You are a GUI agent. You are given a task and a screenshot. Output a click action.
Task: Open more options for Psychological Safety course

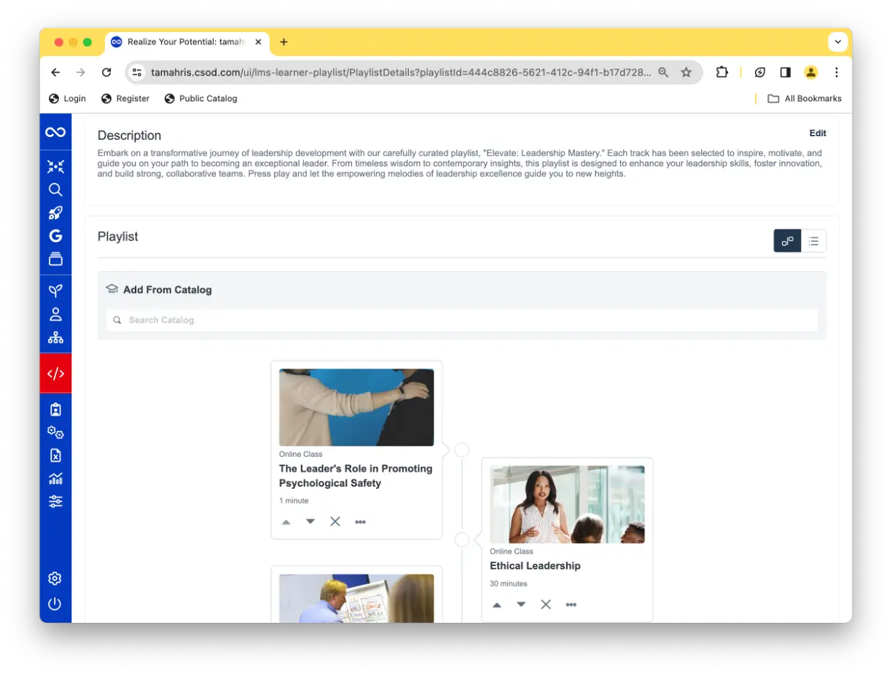pyautogui.click(x=360, y=522)
